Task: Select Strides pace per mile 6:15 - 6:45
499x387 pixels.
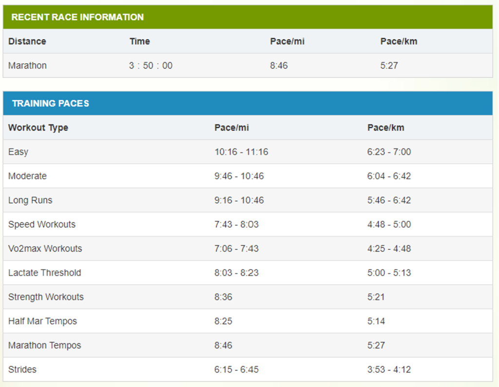Action: pyautogui.click(x=236, y=369)
